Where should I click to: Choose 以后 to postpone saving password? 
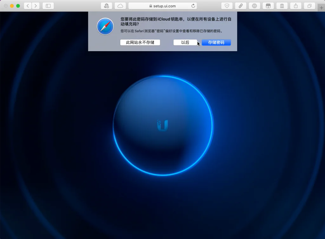coord(185,42)
